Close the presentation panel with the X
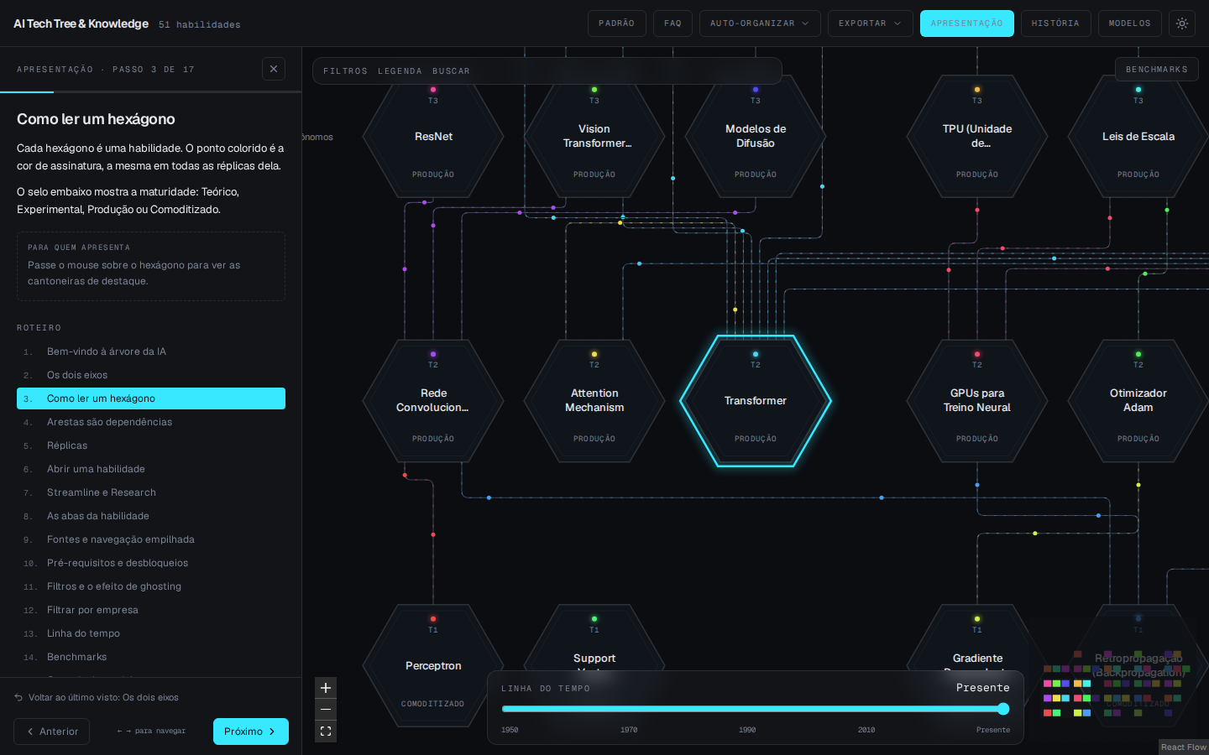This screenshot has width=1209, height=755. pyautogui.click(x=274, y=69)
